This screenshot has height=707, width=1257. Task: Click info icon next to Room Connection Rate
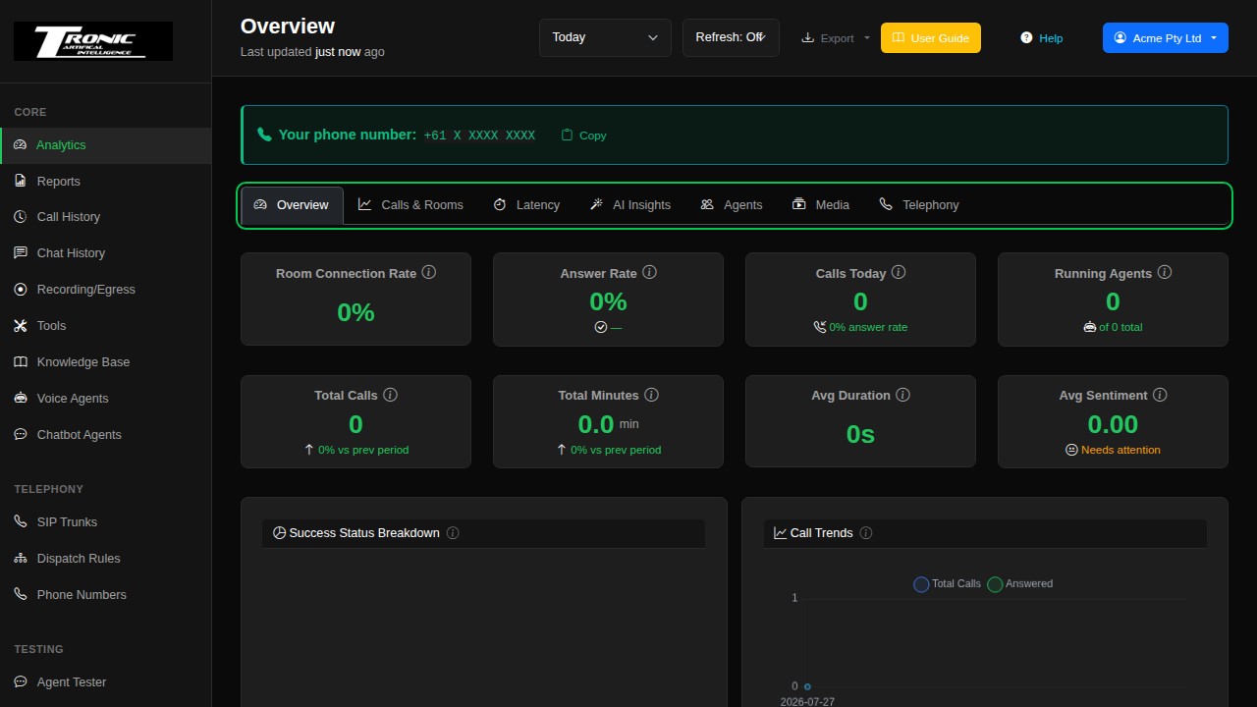tap(429, 273)
